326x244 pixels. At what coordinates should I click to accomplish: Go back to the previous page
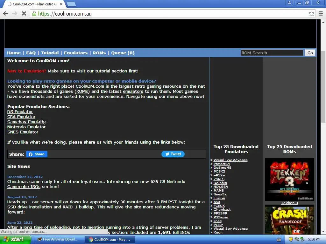coord(6,14)
